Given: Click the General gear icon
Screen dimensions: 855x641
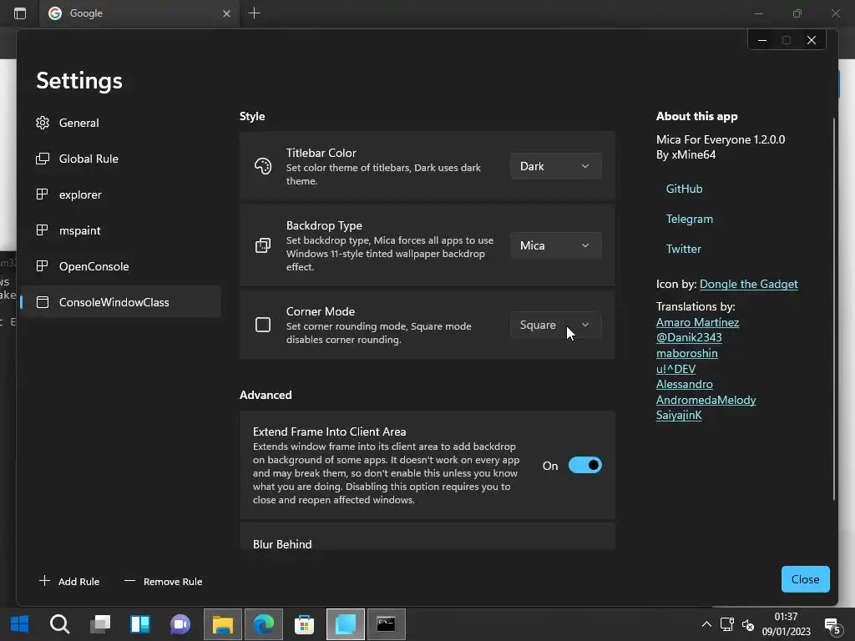Looking at the screenshot, I should point(43,123).
